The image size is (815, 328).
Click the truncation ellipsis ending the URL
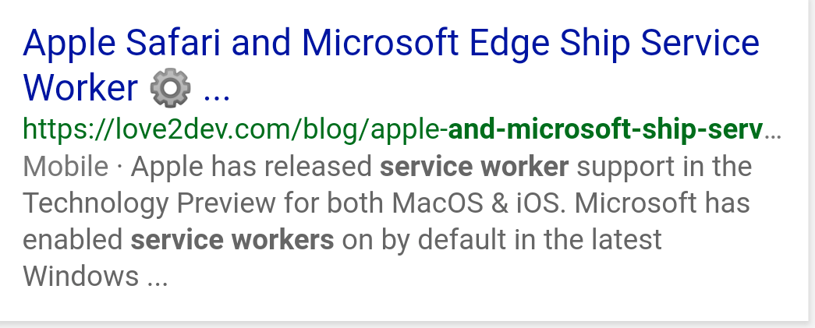click(x=773, y=131)
